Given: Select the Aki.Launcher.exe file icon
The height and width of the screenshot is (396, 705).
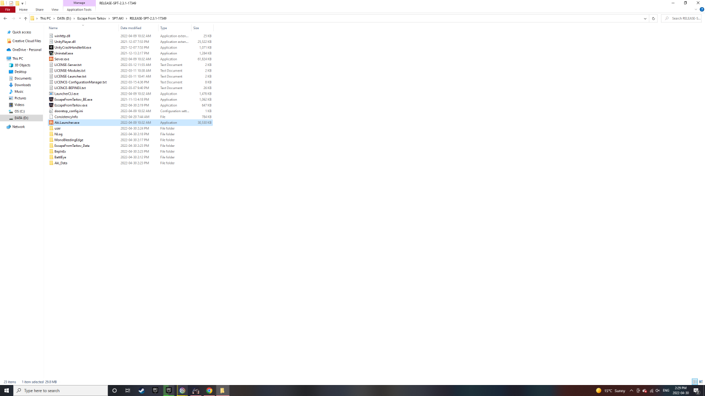Looking at the screenshot, I should pos(51,123).
